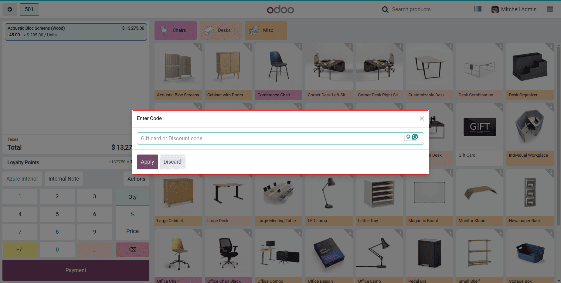The width and height of the screenshot is (561, 283).
Task: Select the Desks category
Action: coord(221,30)
